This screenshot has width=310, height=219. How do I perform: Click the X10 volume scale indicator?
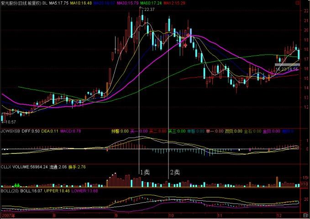(305, 184)
